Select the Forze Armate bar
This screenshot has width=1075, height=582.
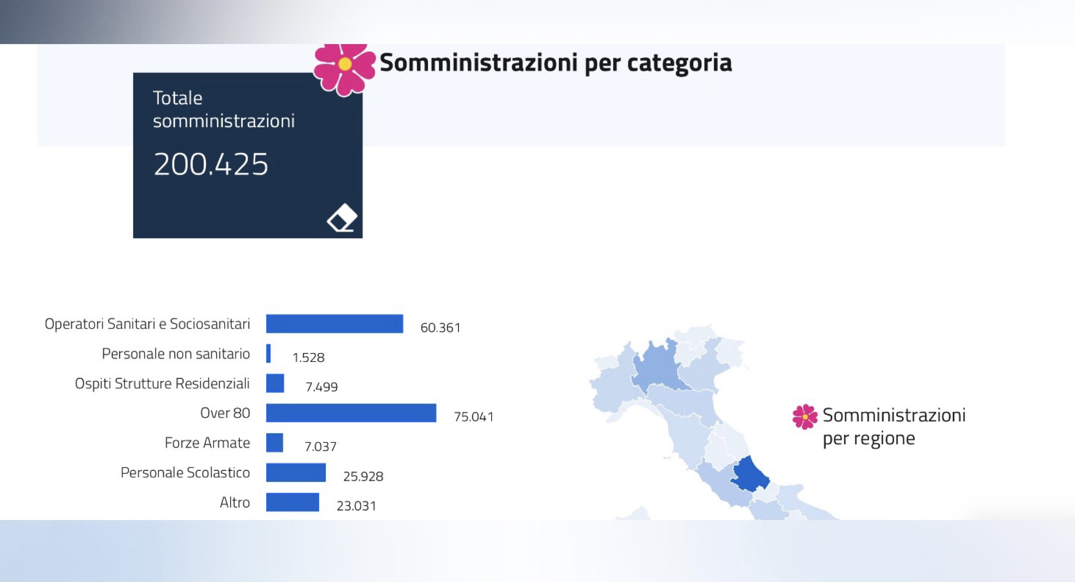coord(275,443)
